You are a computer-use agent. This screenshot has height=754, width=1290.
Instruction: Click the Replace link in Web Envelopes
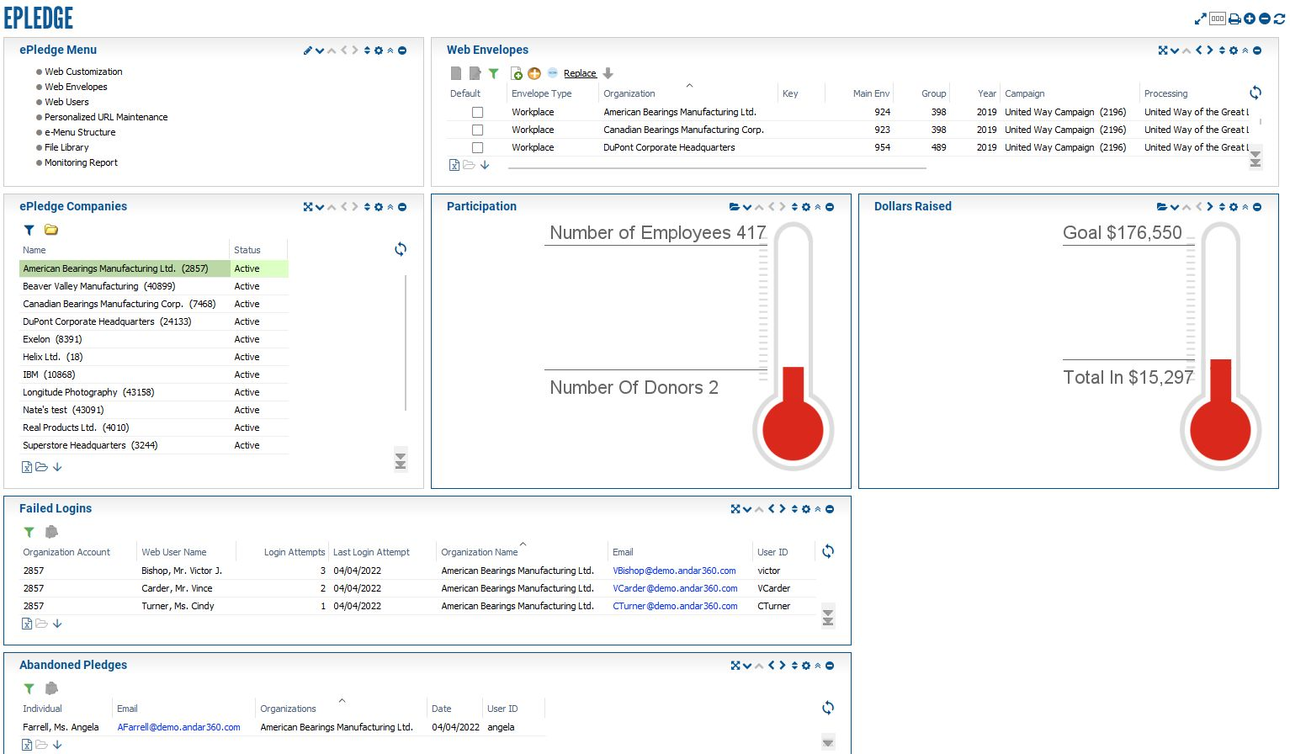pyautogui.click(x=580, y=73)
